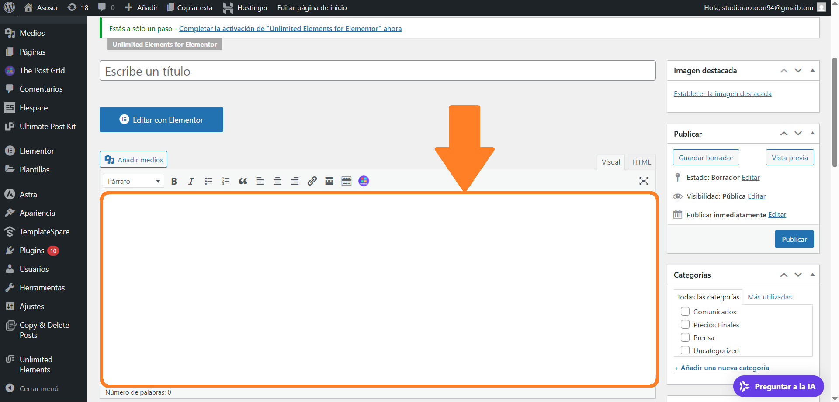This screenshot has height=402, width=839.
Task: Toggle bold formatting in editor toolbar
Action: 174,181
